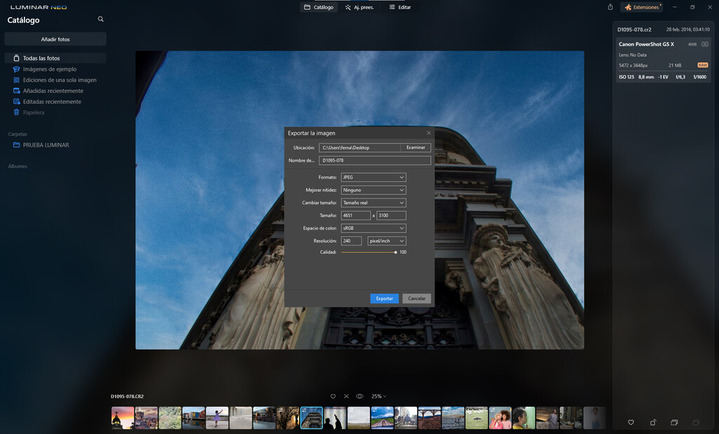
Task: Click the Examinar button for export location
Action: point(416,147)
